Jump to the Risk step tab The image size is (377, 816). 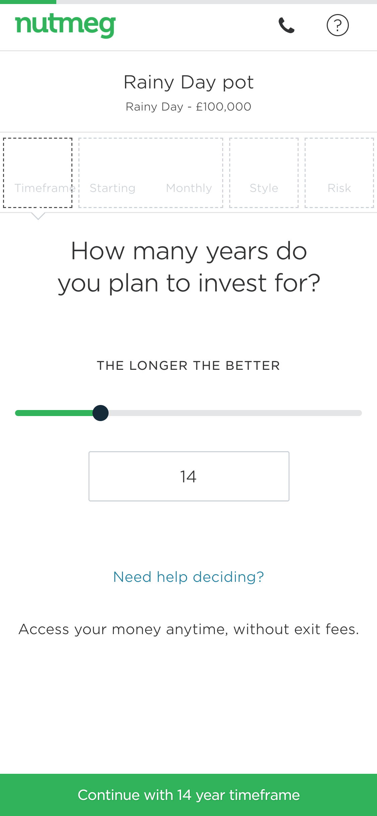click(339, 173)
